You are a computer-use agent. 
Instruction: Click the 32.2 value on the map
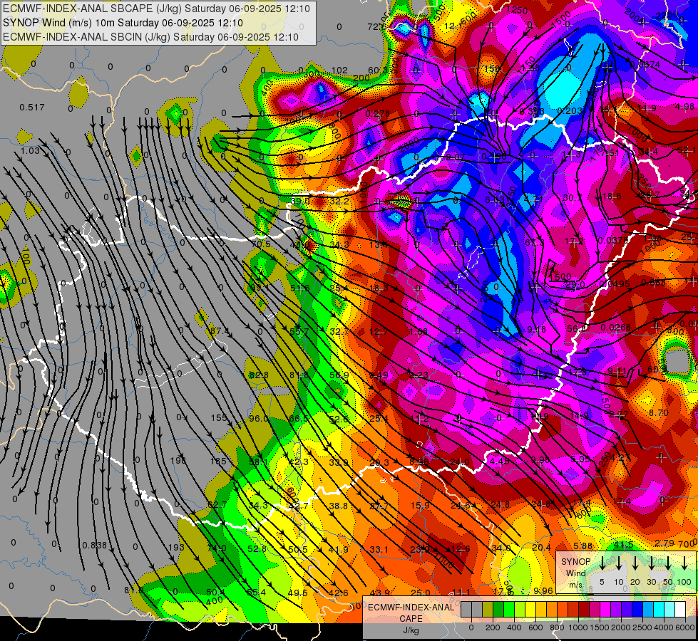point(339,201)
